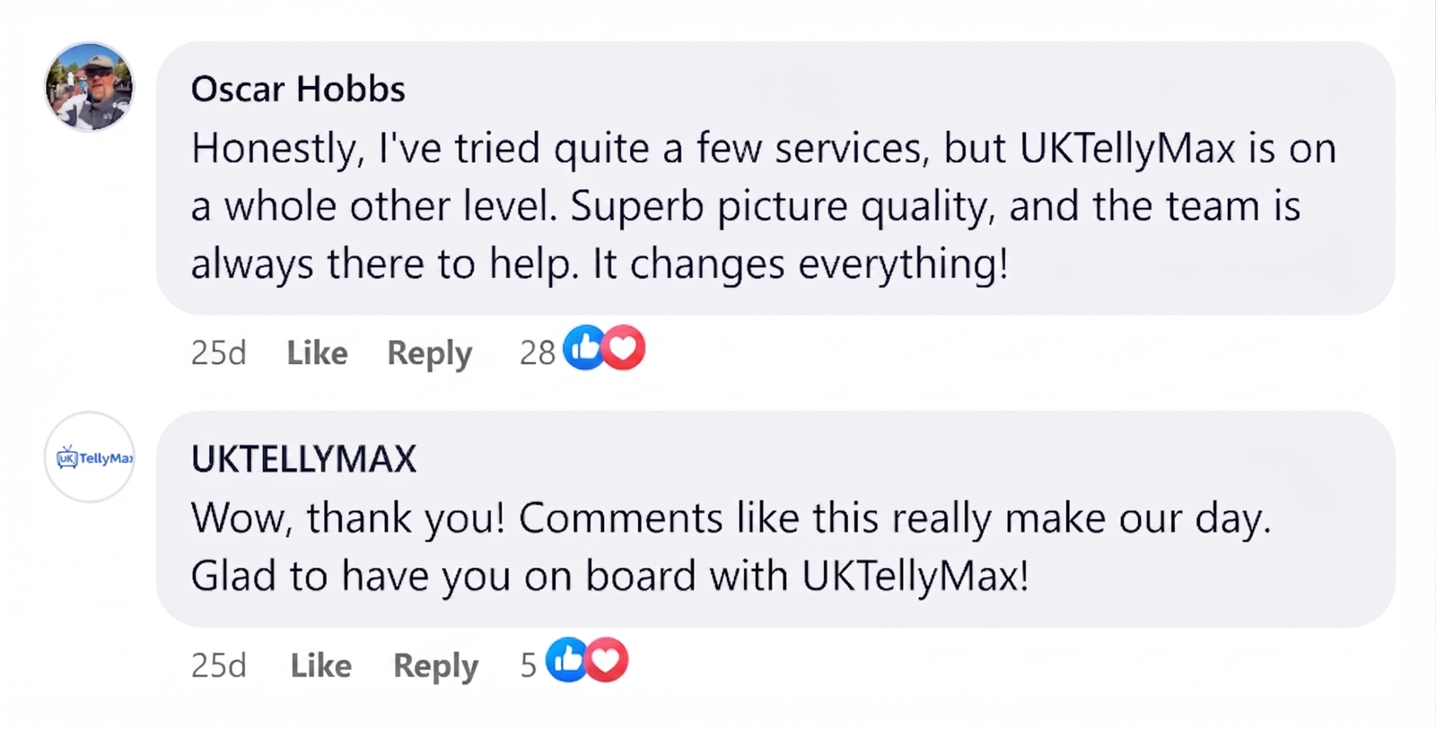Click the Oscar Hobbs name link
The width and height of the screenshot is (1436, 729).
(x=298, y=89)
